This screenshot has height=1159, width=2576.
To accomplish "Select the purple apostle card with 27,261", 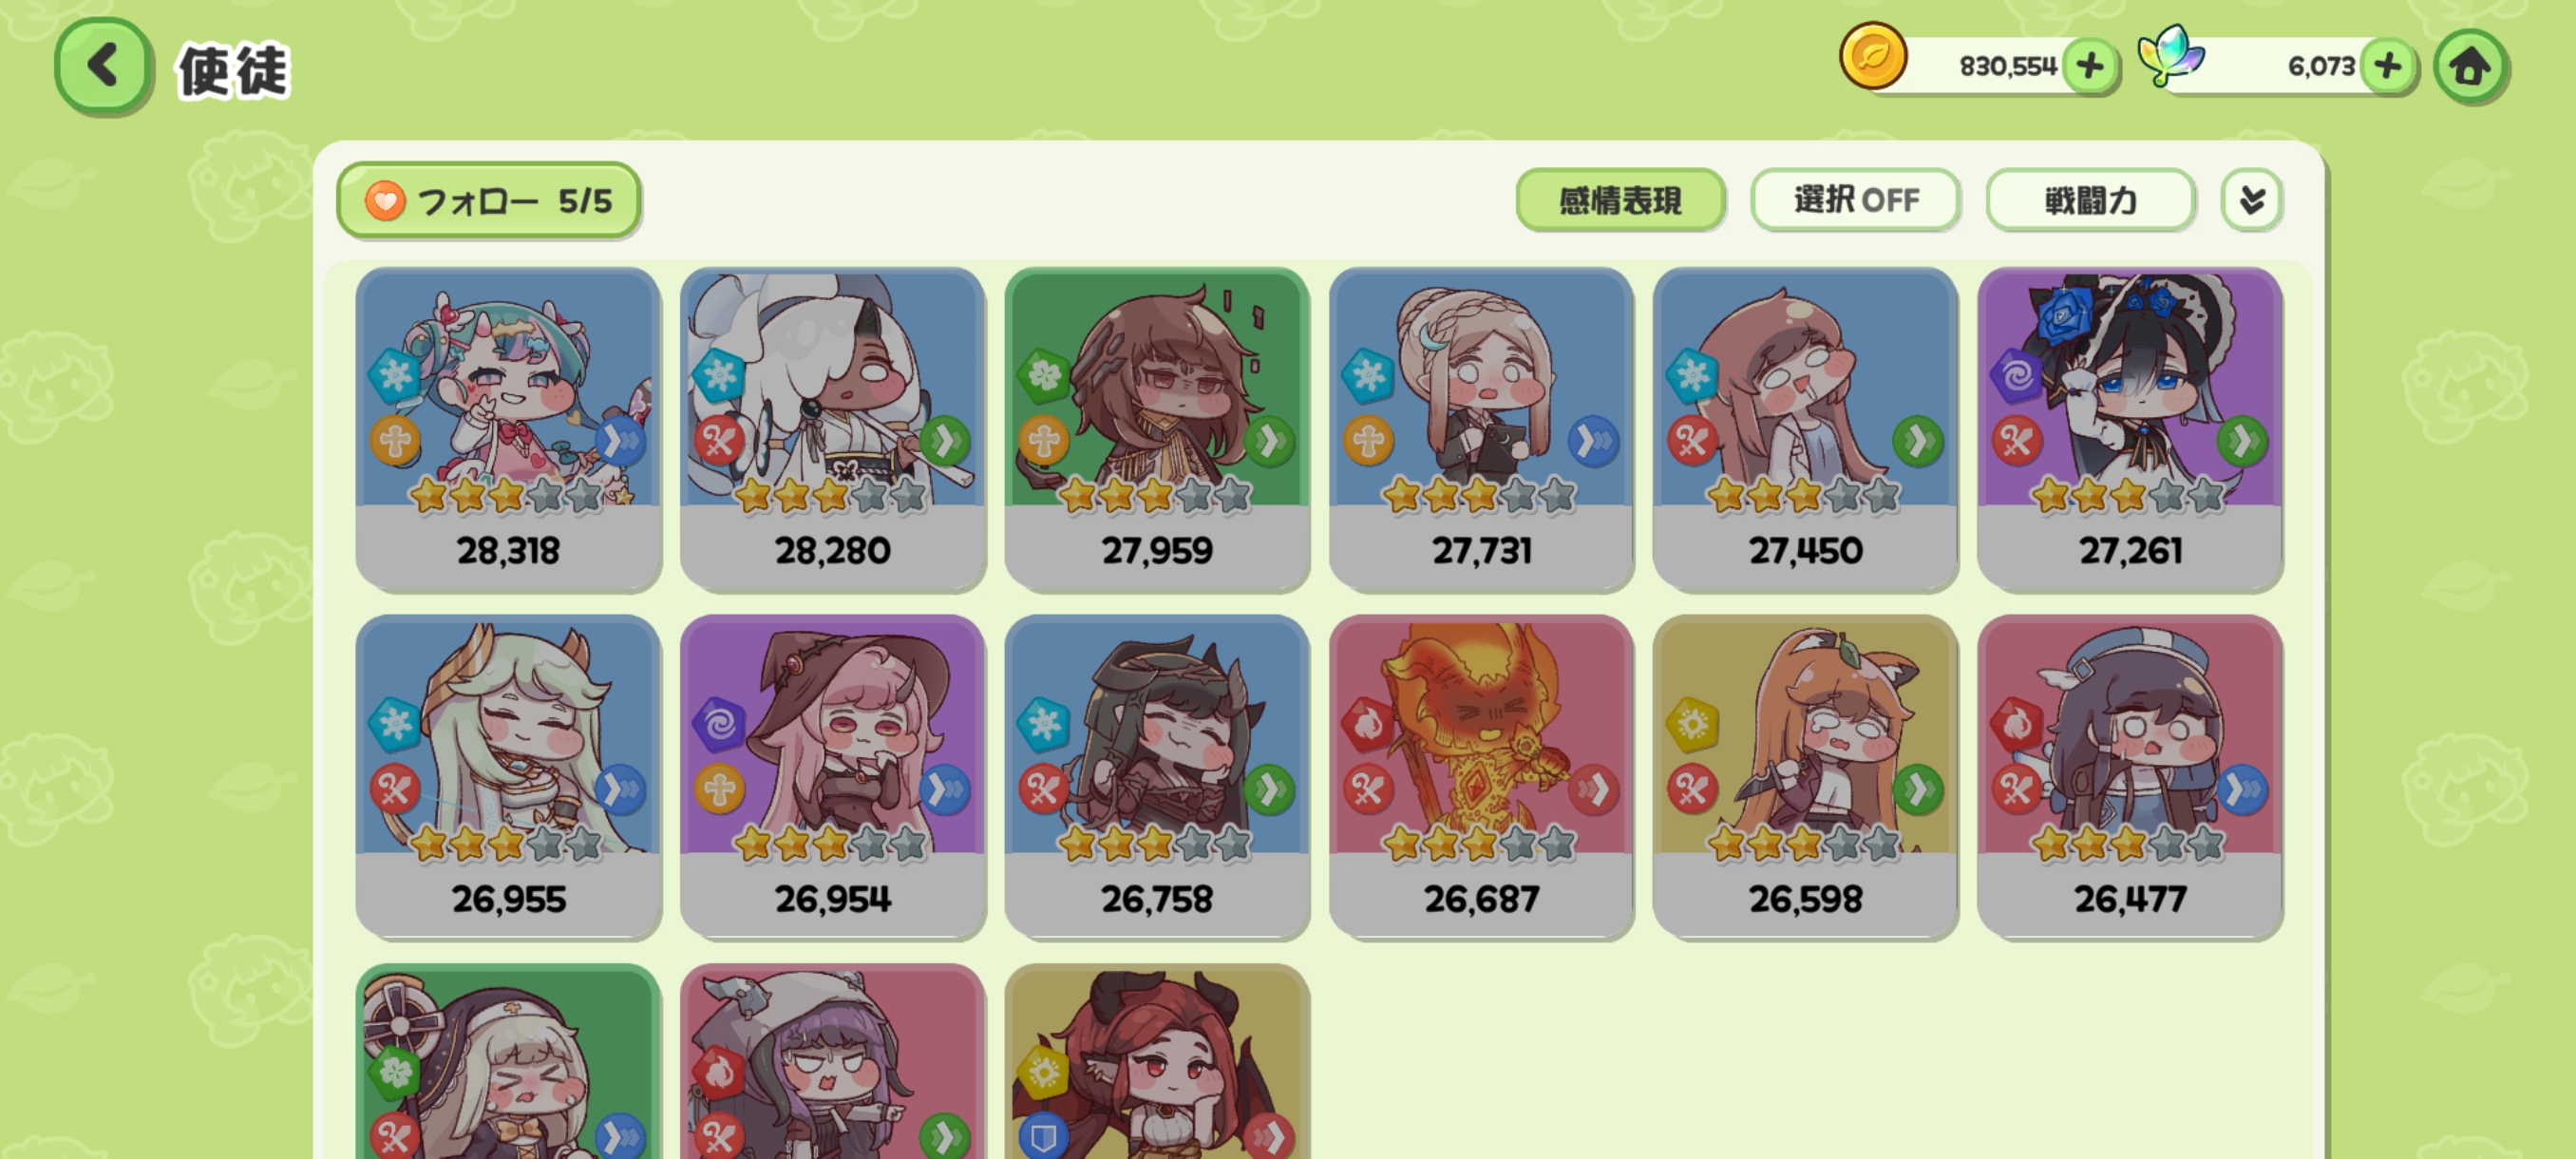I will 2130,429.
